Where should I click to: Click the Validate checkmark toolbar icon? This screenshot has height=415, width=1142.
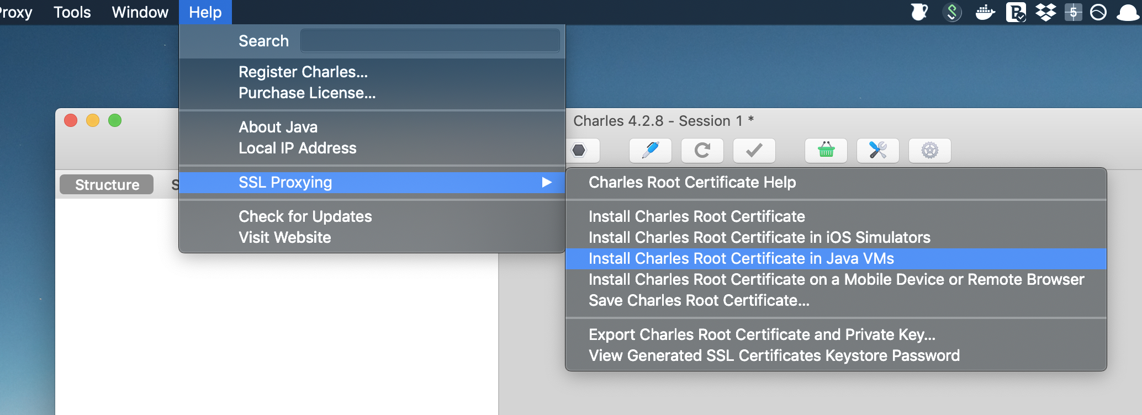click(754, 151)
